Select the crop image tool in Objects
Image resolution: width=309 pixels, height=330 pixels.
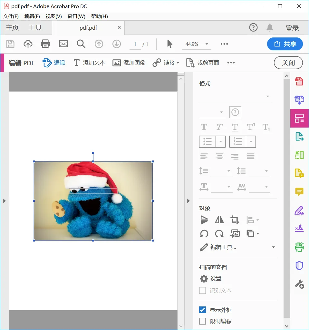pyautogui.click(x=235, y=220)
